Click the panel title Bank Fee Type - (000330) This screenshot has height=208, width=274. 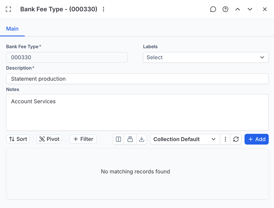coord(59,9)
